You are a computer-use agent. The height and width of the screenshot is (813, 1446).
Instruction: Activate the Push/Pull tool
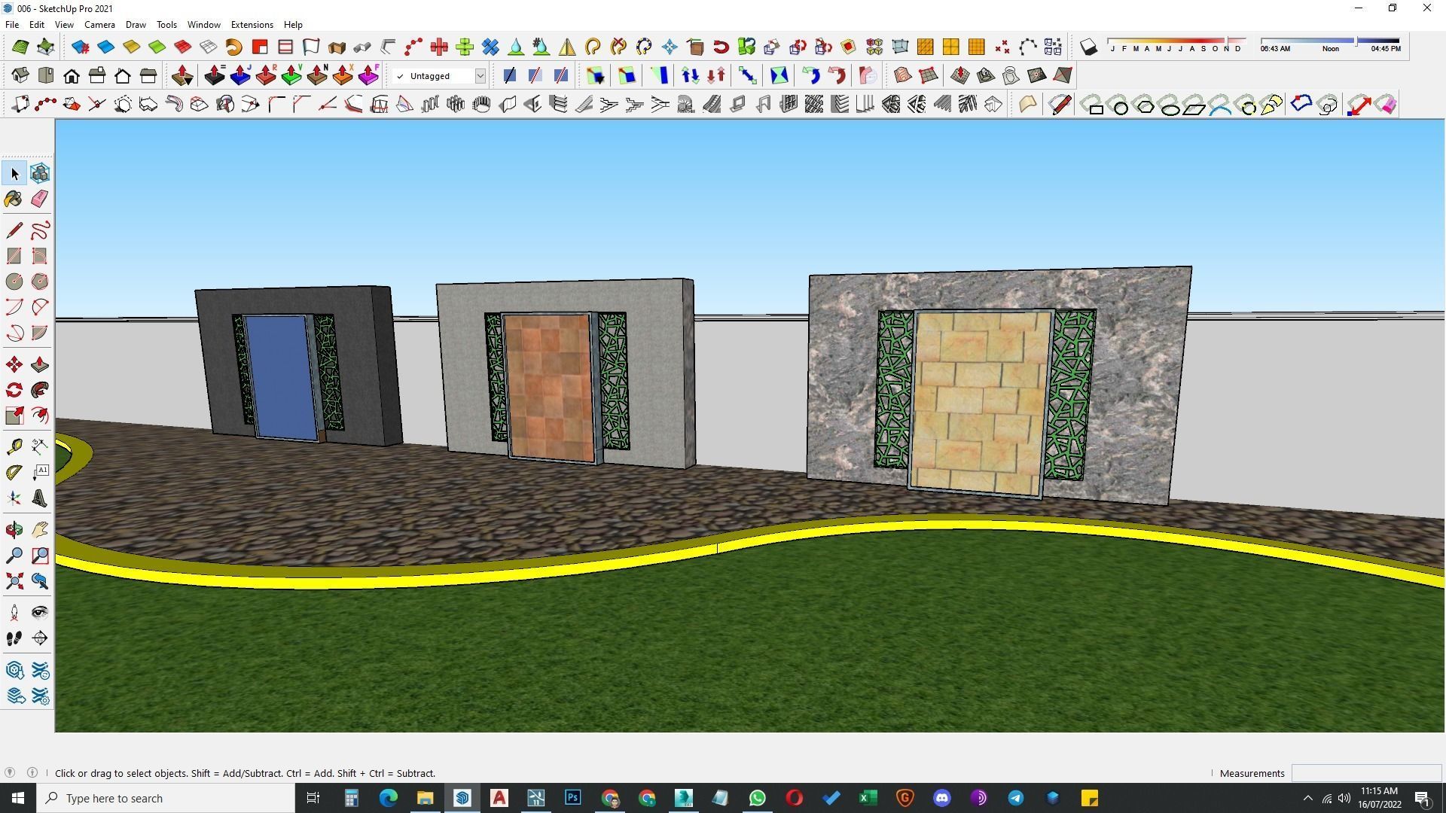[x=40, y=365]
